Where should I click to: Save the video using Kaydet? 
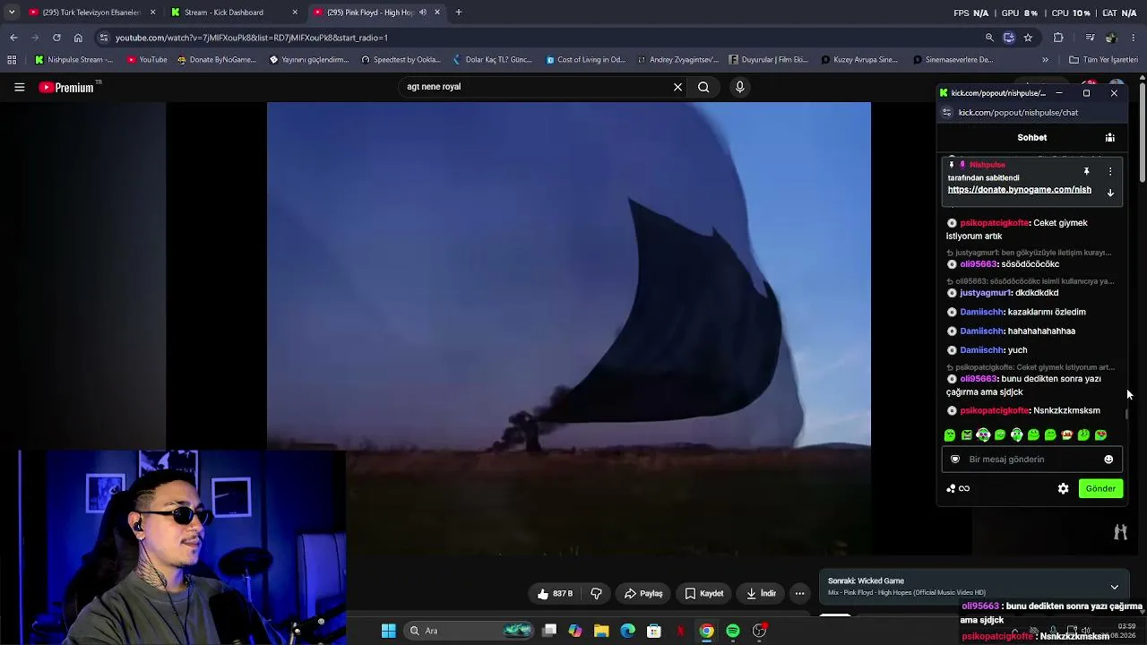click(x=704, y=593)
